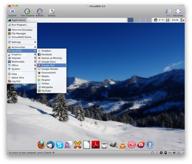
Task: Click the Applications menu button
Action: (17, 20)
